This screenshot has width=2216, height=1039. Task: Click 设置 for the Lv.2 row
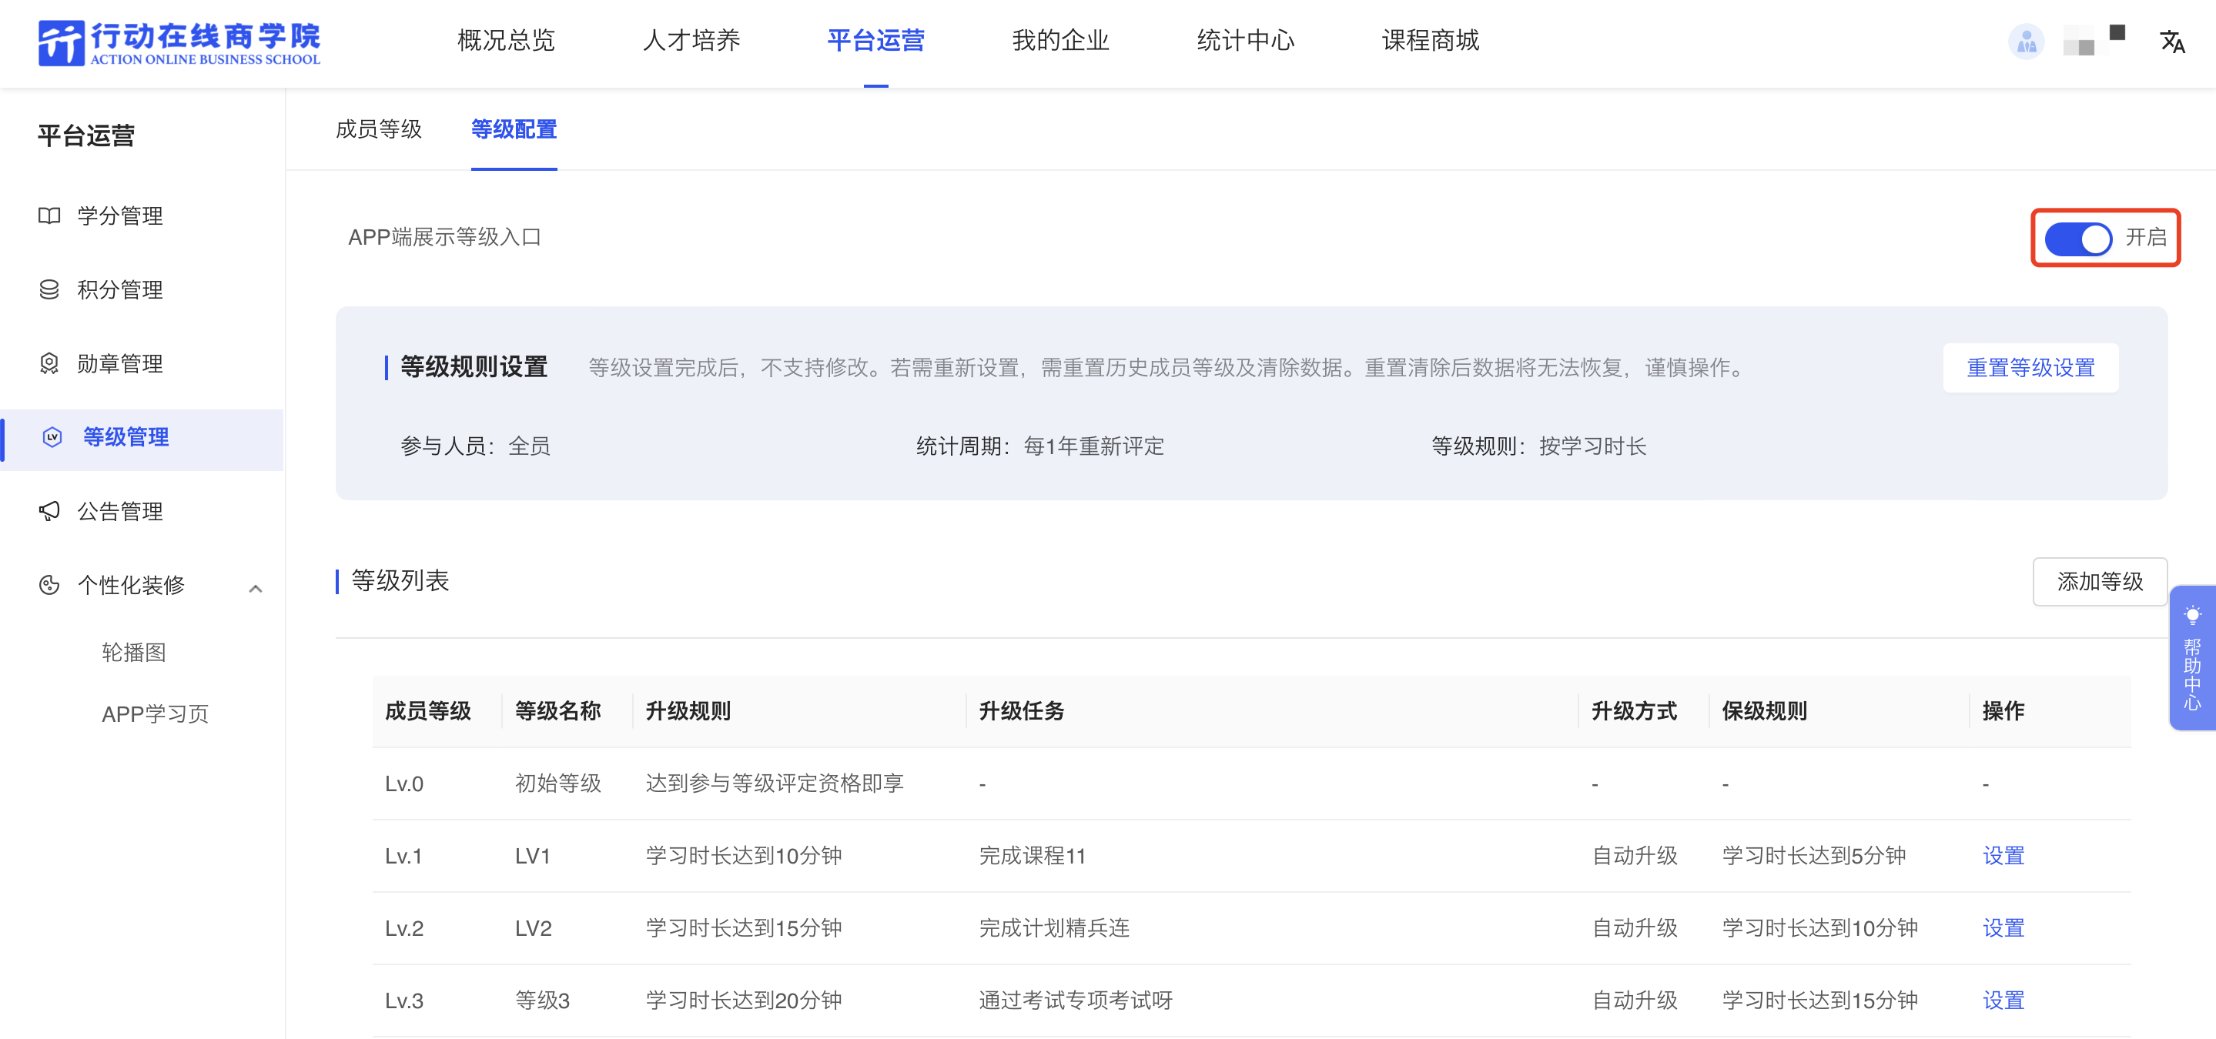2003,928
